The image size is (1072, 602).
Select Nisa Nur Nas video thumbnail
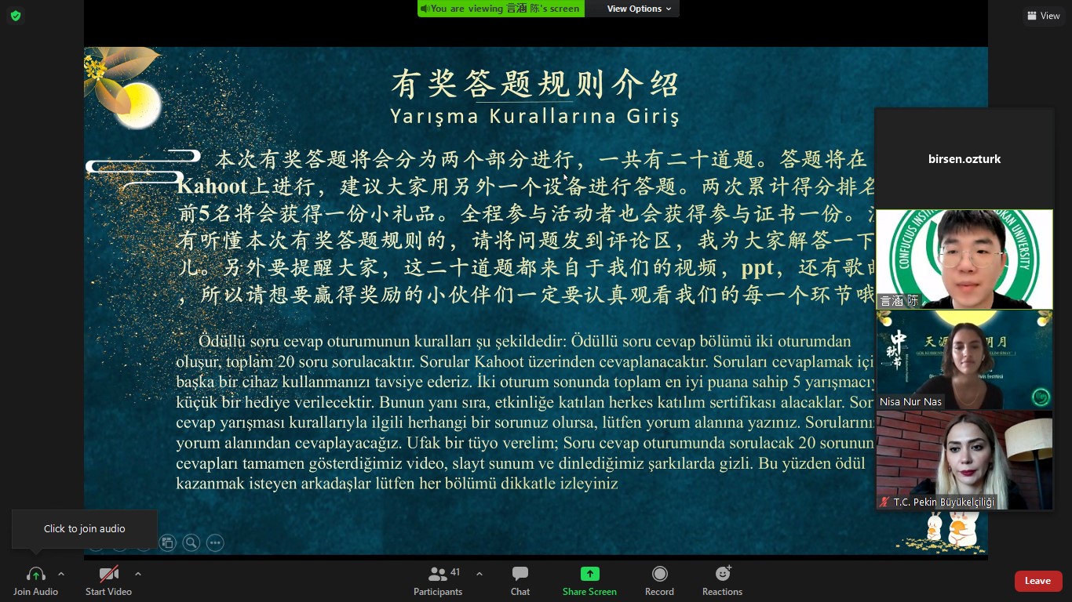coord(964,359)
